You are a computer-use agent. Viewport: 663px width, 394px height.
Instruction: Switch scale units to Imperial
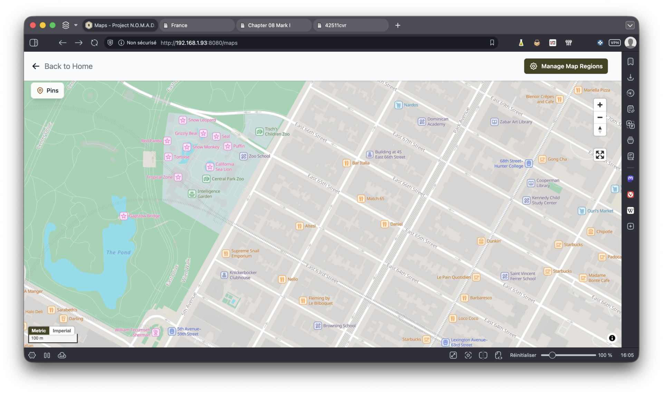[x=62, y=331]
